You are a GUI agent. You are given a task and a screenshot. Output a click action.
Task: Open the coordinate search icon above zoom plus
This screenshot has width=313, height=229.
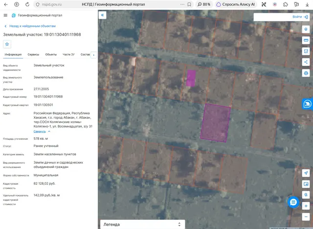(x=306, y=195)
